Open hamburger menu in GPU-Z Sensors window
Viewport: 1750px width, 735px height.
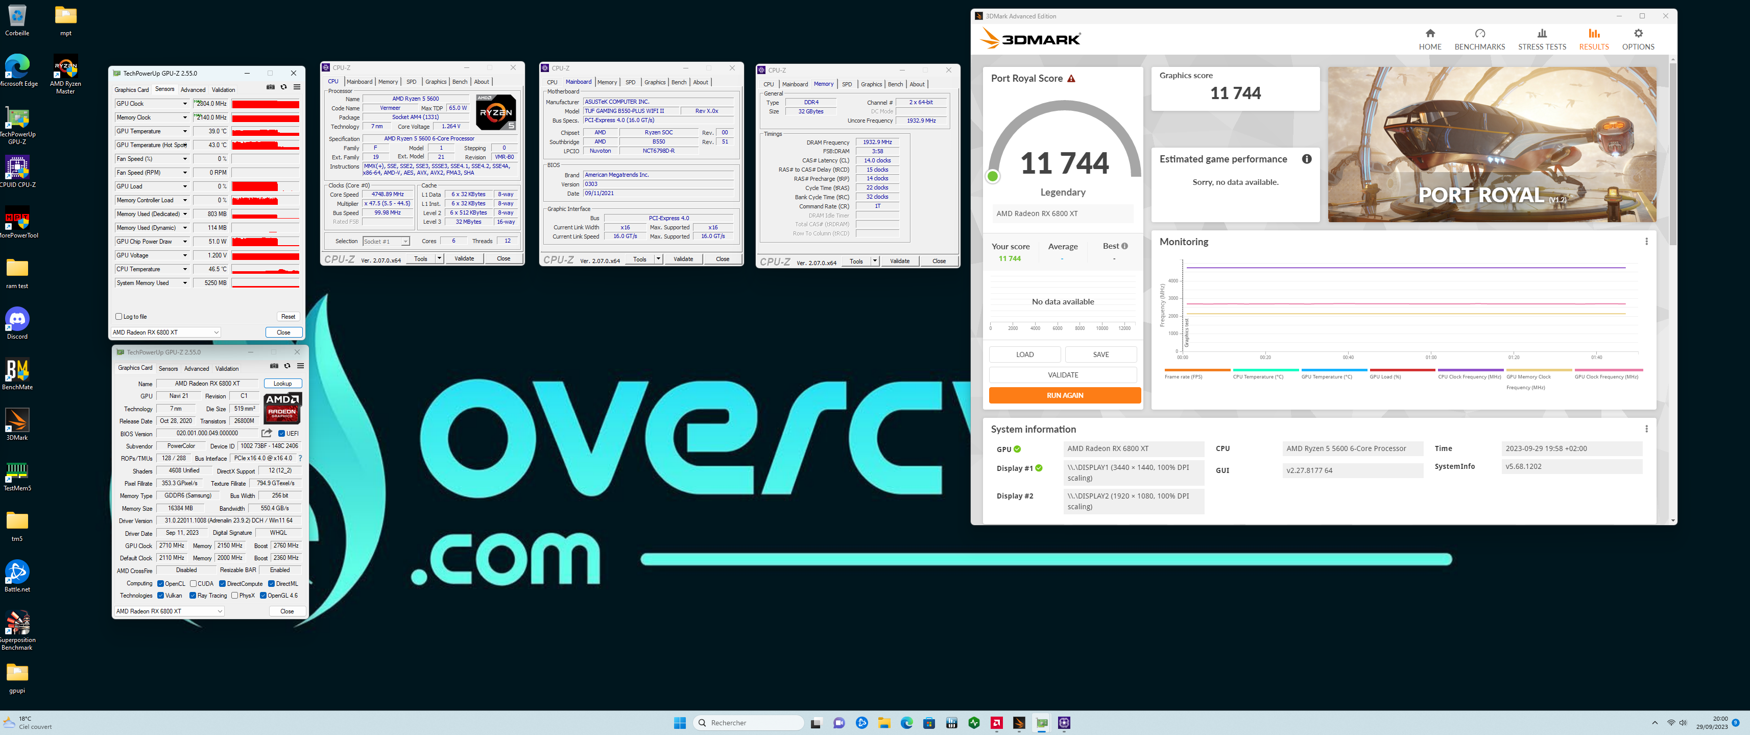click(297, 87)
